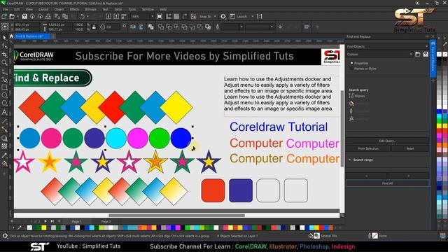Select the Ellipse tool in the toolbox
The image size is (448, 252).
(x=4, y=95)
